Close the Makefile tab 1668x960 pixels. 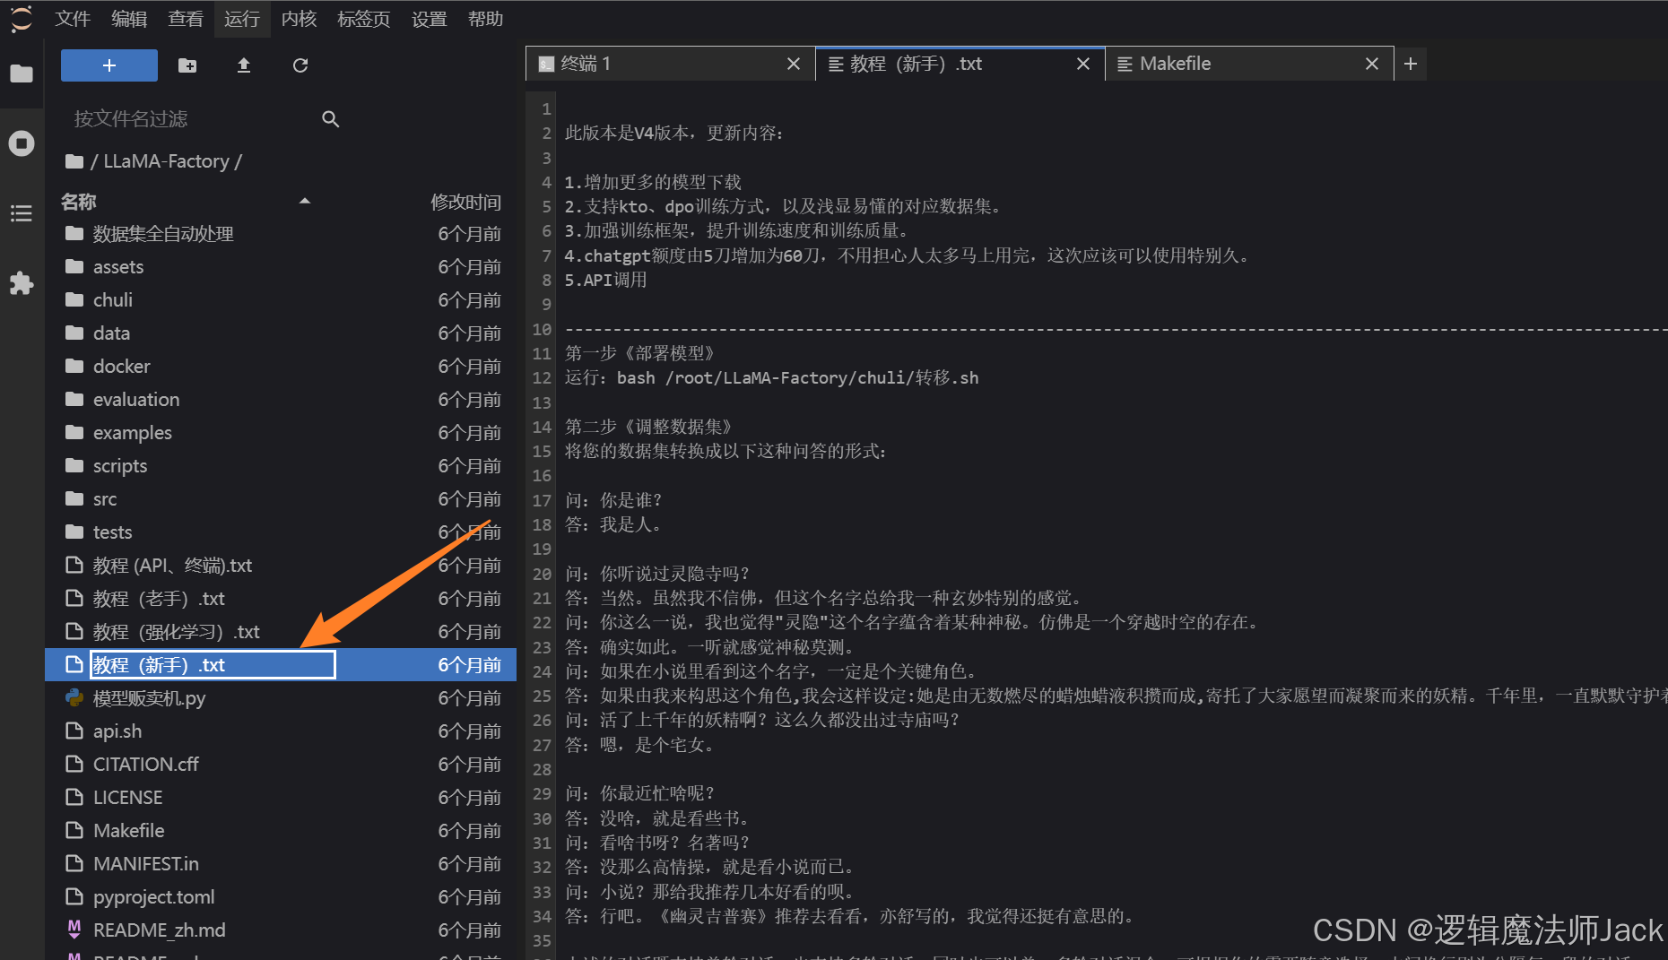click(1371, 64)
